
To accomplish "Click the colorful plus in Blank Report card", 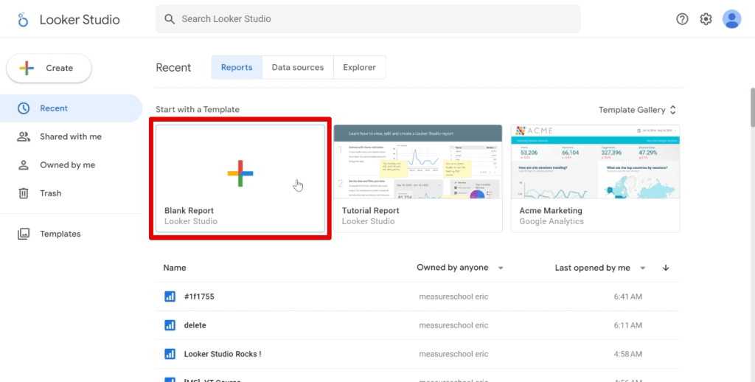I will [x=240, y=173].
